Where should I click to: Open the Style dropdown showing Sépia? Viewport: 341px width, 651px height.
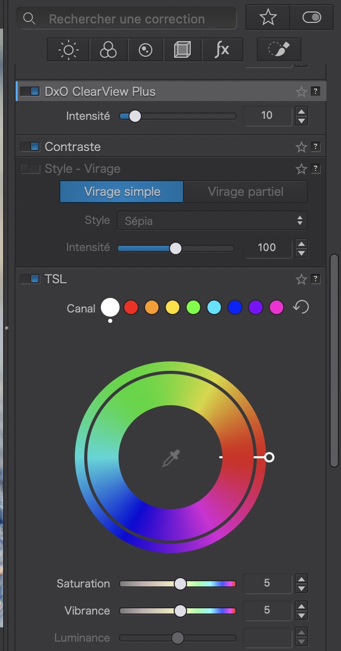(x=212, y=220)
